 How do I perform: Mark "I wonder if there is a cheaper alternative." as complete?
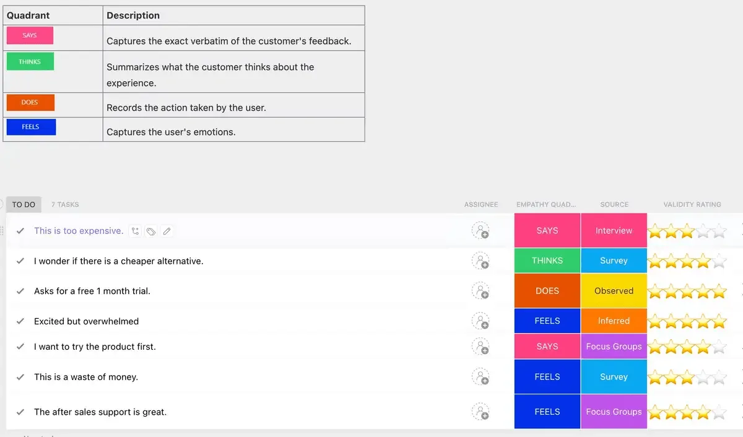20,261
